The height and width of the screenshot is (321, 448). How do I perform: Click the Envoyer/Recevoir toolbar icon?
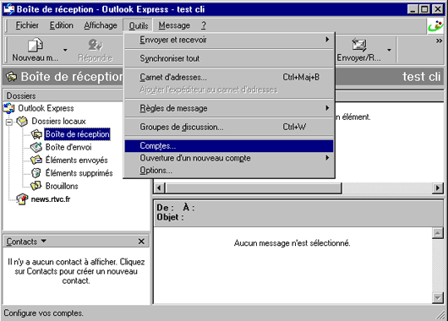(x=359, y=45)
